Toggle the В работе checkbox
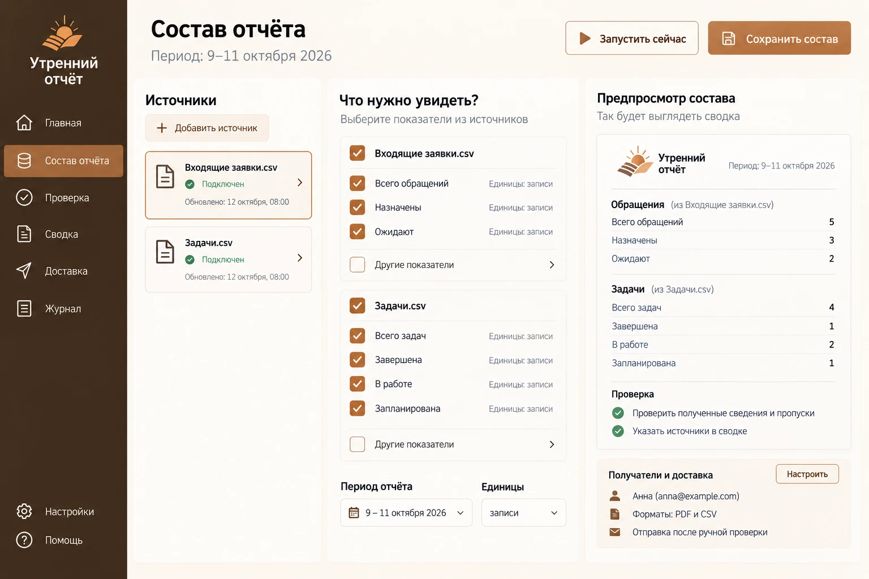 (x=357, y=384)
